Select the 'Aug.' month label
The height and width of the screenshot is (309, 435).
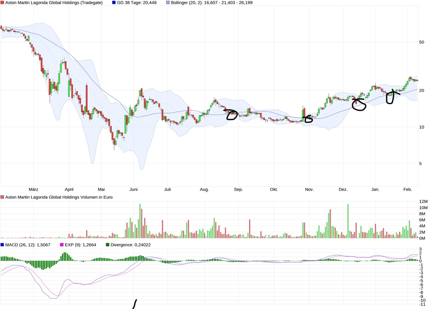point(204,189)
